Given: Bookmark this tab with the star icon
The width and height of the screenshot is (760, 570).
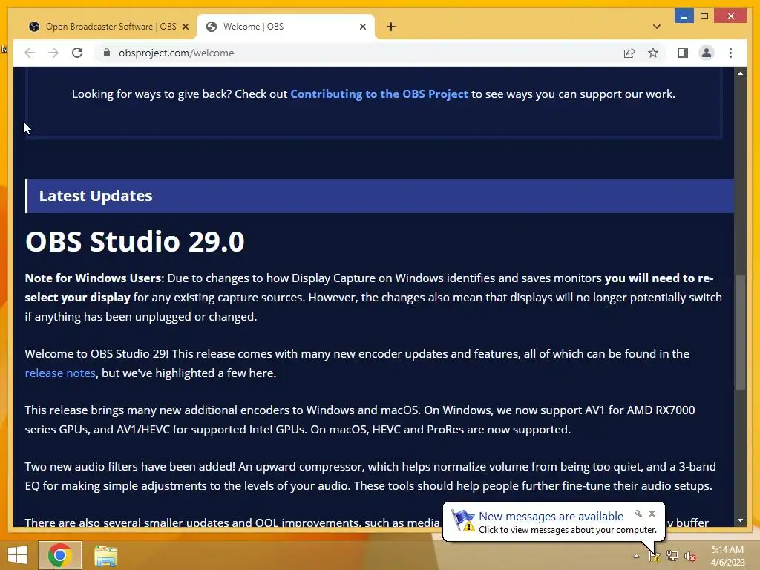Looking at the screenshot, I should click(653, 53).
